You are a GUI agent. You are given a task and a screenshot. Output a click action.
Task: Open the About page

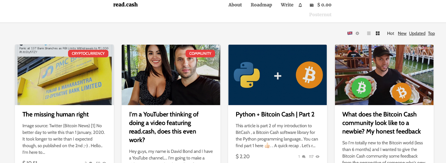click(x=235, y=5)
